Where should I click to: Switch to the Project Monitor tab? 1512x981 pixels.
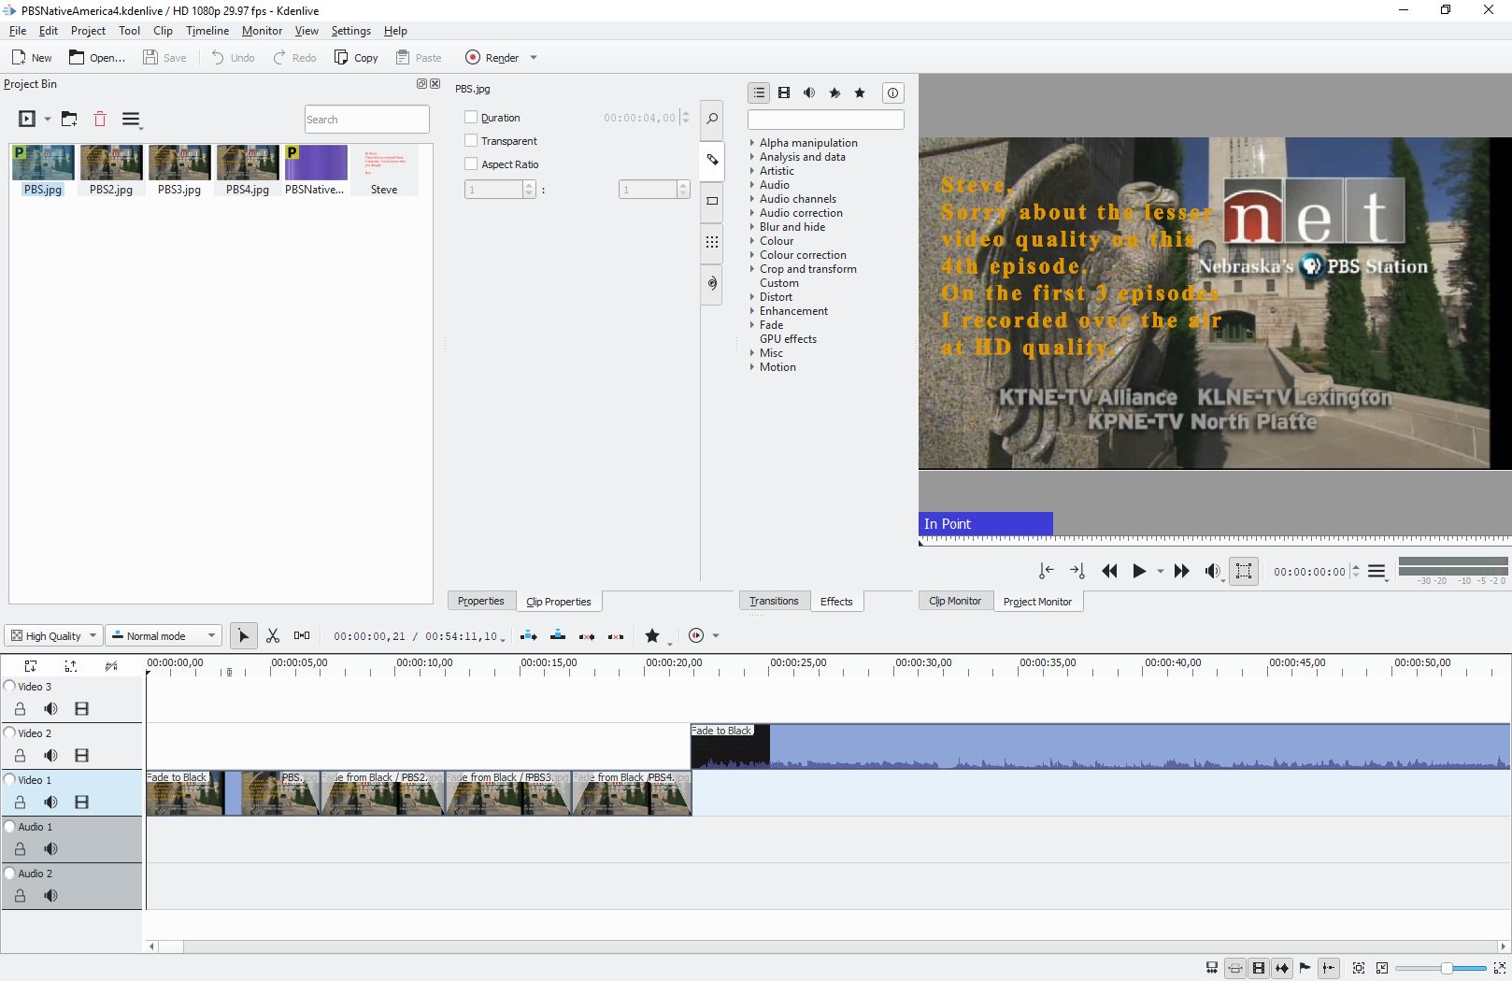[1037, 602]
